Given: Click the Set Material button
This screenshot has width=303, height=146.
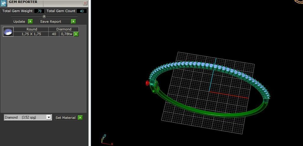Looking at the screenshot, I should click(66, 117).
